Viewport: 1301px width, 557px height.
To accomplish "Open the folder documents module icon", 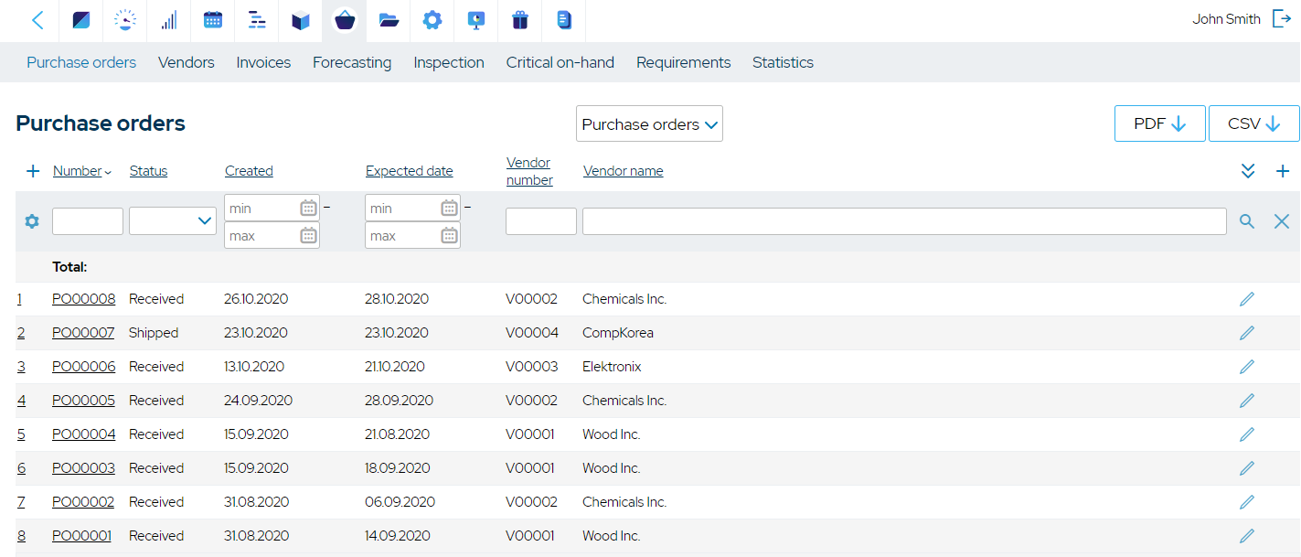I will coord(388,20).
